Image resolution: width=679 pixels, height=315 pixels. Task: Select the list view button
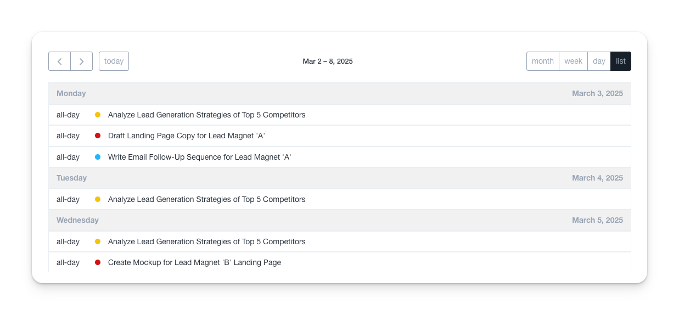pos(621,61)
